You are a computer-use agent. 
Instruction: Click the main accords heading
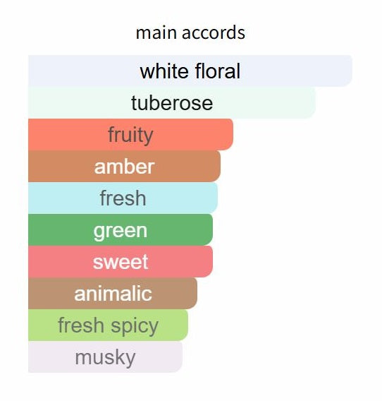pyautogui.click(x=190, y=32)
